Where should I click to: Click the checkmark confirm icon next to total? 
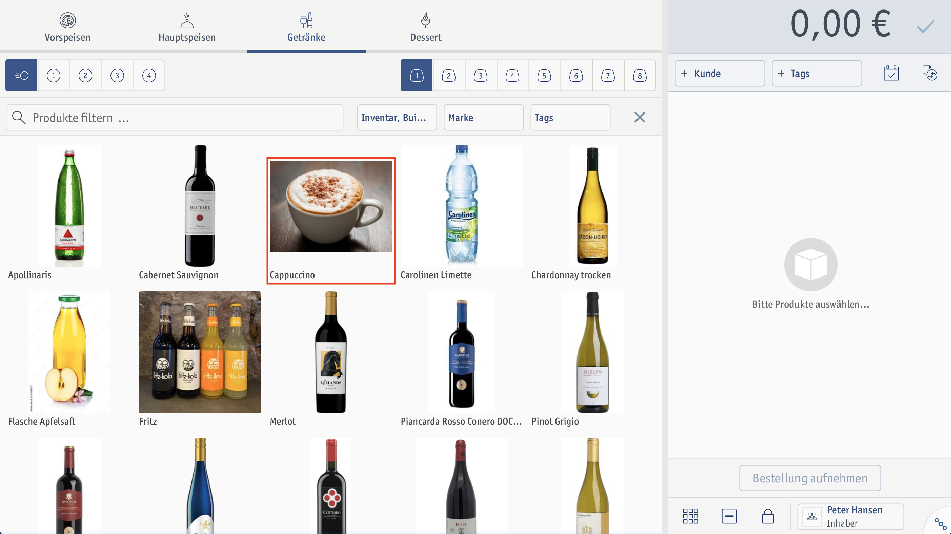(x=926, y=26)
